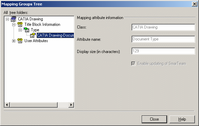Click the Title Block Information group icon
The image size is (199, 126).
(20, 24)
